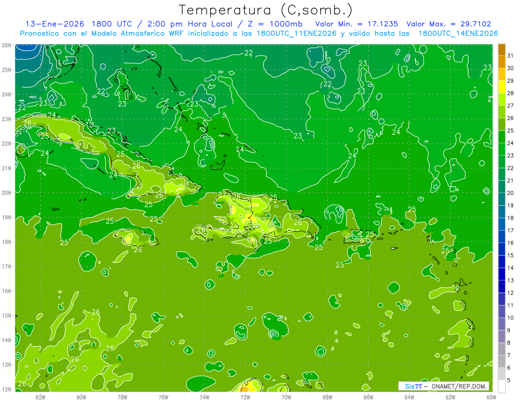Click color bar label 10
Viewport: 522px width, 403px height.
510,318
